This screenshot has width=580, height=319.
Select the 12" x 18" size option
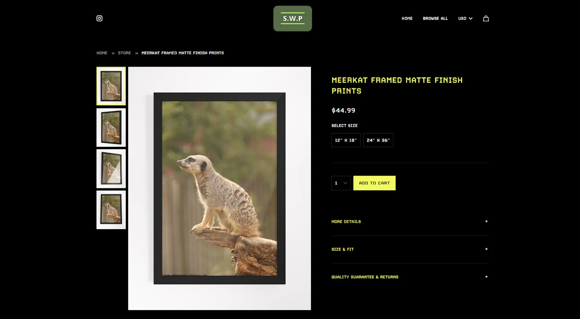[346, 140]
